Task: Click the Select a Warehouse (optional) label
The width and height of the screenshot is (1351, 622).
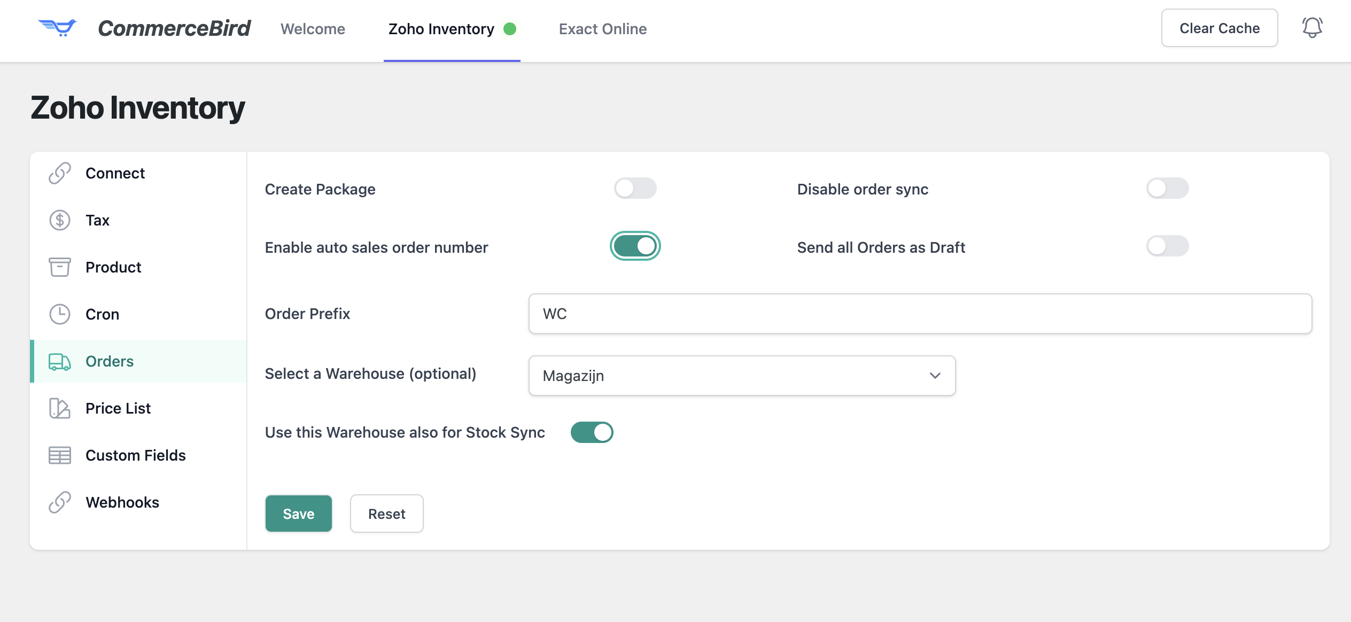Action: coord(370,374)
